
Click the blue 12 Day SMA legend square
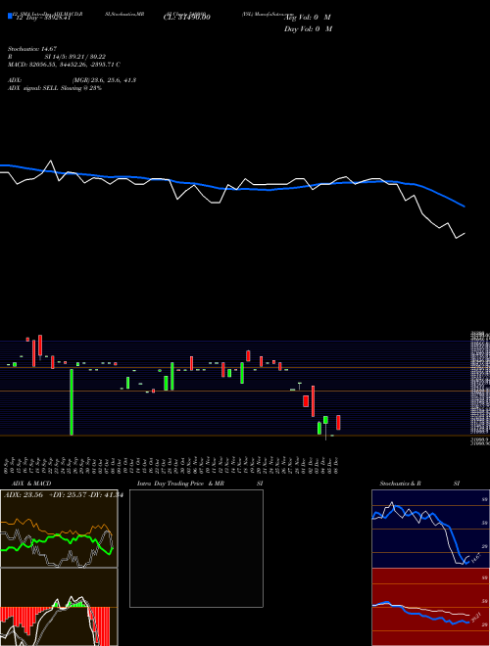(x=10, y=16)
